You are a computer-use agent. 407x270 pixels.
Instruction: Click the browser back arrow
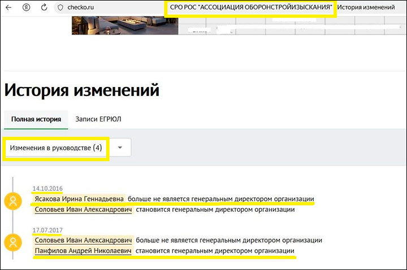(8, 8)
